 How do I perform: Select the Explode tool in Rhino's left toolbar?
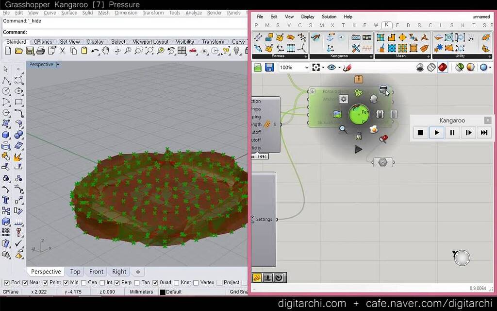(x=18, y=156)
